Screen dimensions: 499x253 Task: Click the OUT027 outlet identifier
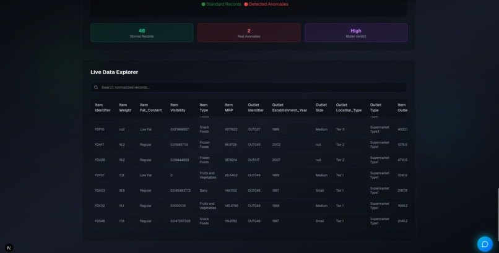tap(254, 129)
